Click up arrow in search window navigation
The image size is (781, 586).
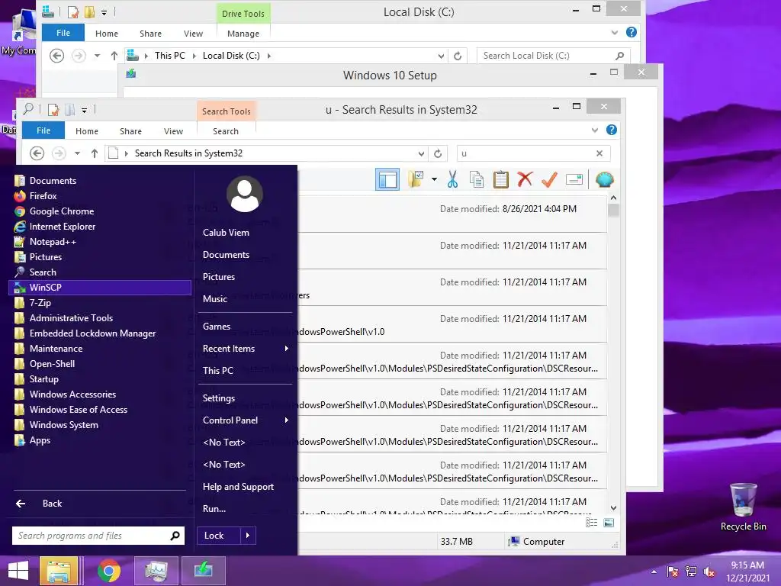coord(95,153)
